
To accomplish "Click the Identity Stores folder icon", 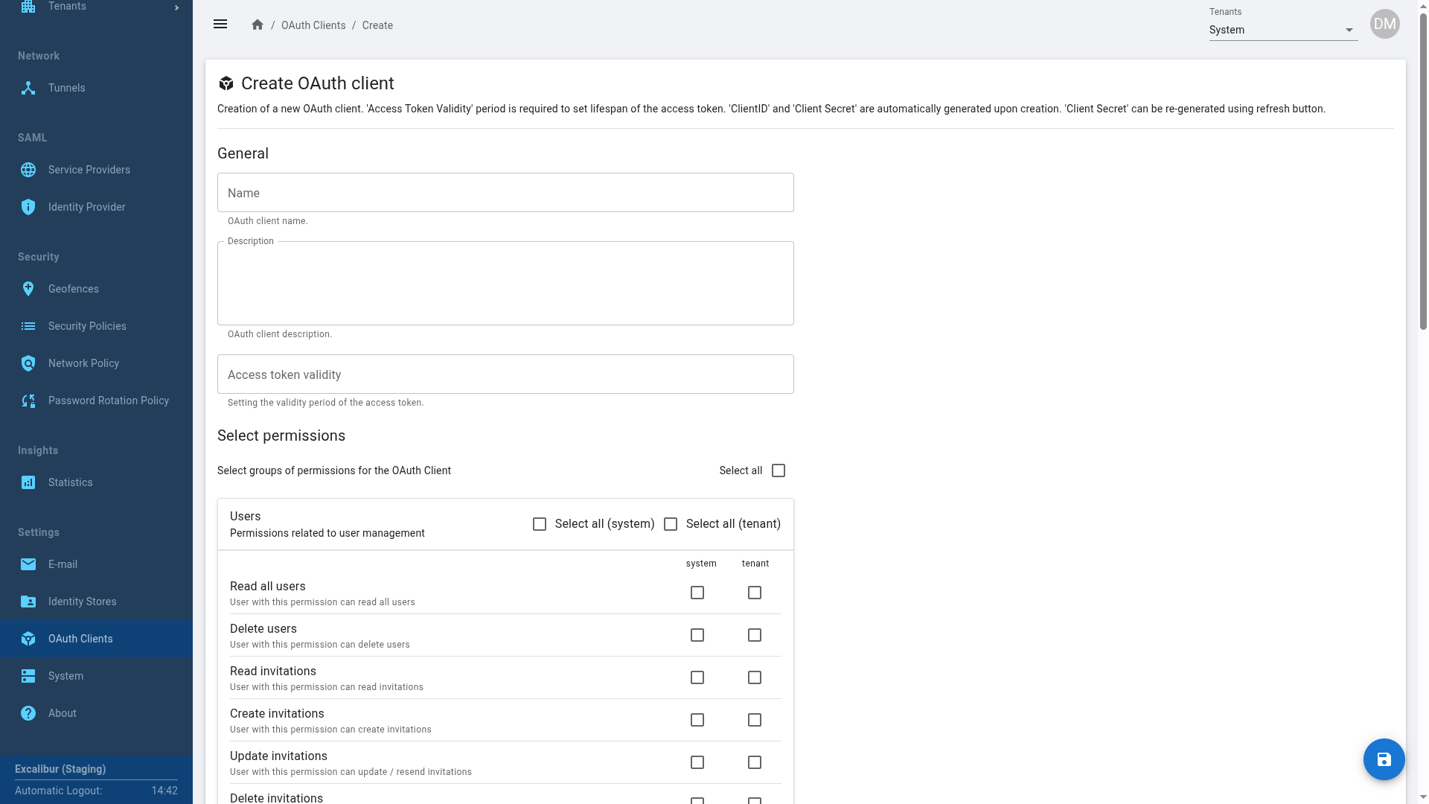I will pos(28,602).
